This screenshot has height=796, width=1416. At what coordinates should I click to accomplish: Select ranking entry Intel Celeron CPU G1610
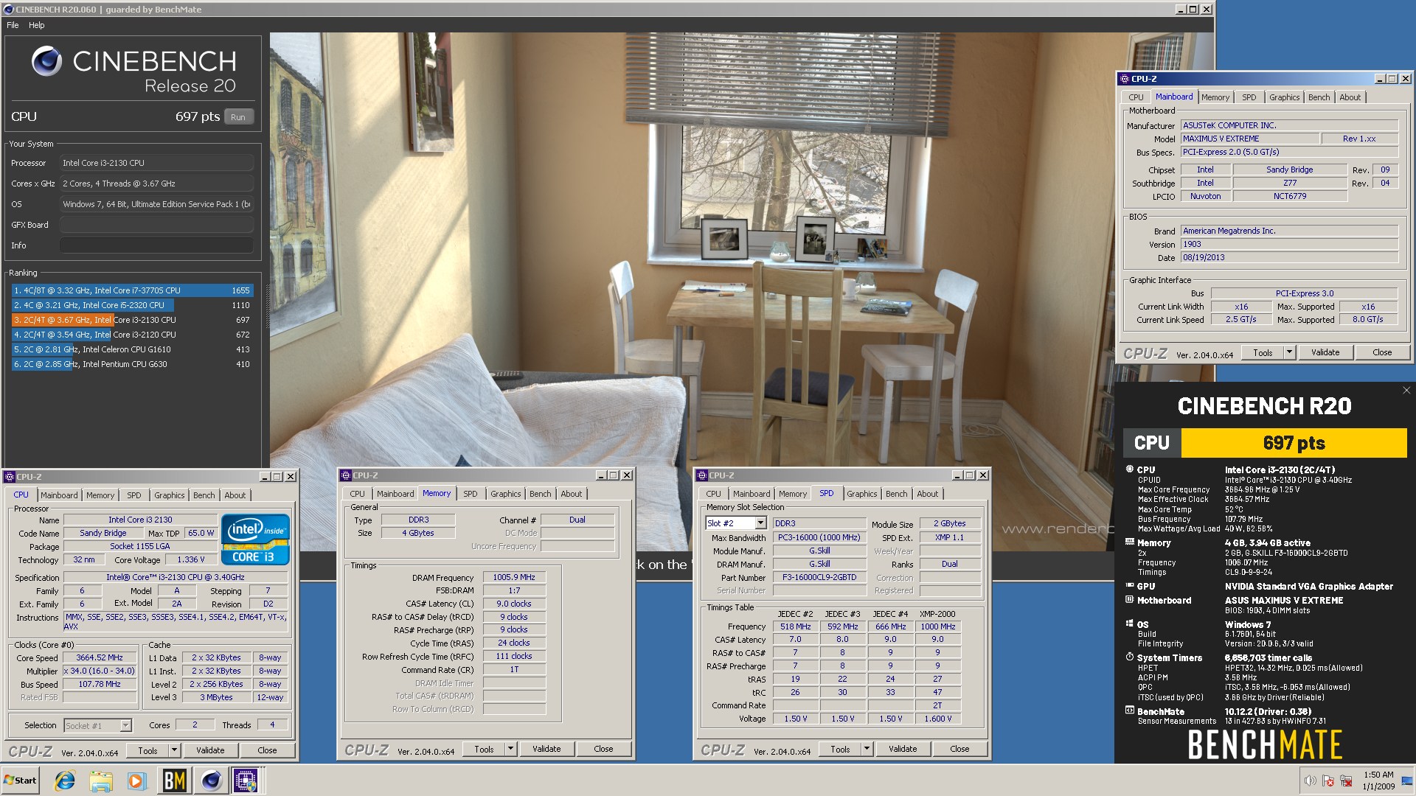click(x=132, y=349)
